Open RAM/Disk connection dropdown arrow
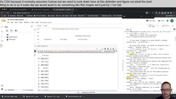This screenshot has height=99, width=176. click(x=158, y=26)
